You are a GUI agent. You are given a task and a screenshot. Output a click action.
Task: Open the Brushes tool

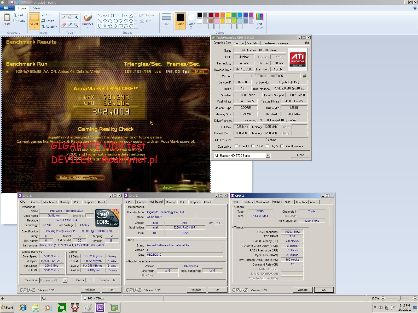[x=88, y=20]
